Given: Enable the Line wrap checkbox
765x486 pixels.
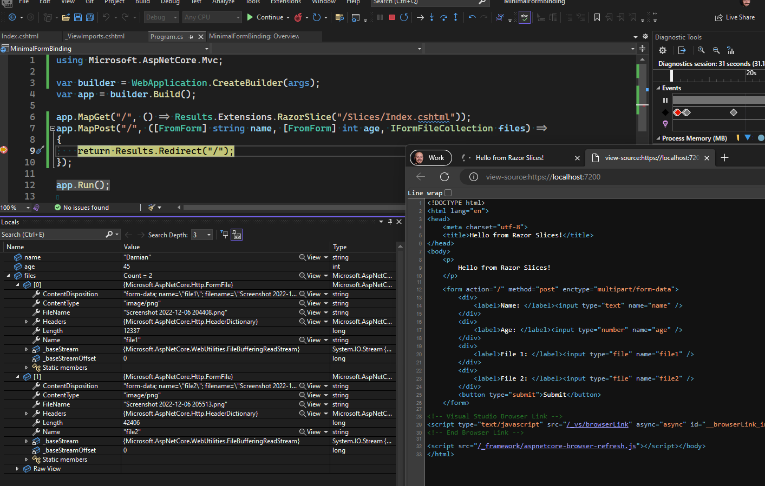Looking at the screenshot, I should point(448,193).
